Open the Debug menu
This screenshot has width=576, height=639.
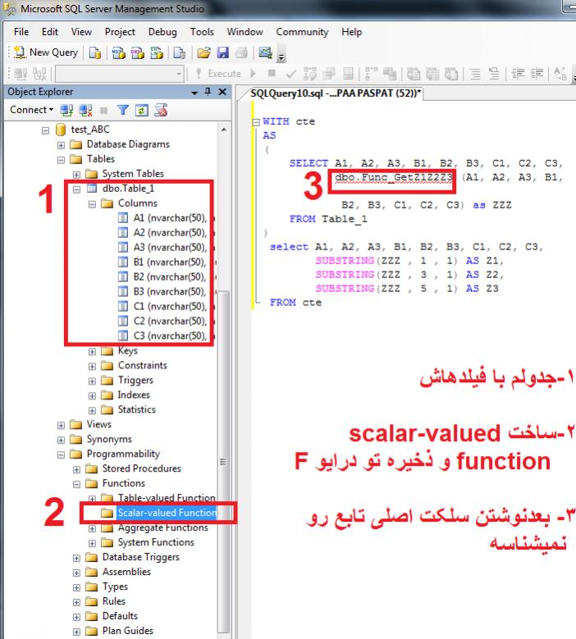162,32
